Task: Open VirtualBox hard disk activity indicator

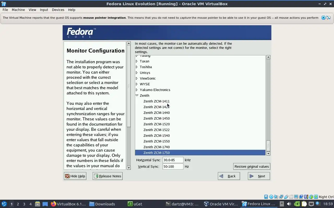Action: click(x=266, y=197)
